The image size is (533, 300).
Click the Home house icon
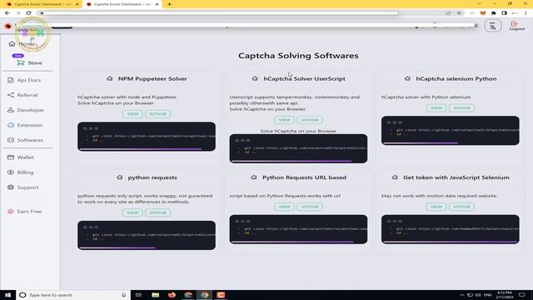(12, 44)
